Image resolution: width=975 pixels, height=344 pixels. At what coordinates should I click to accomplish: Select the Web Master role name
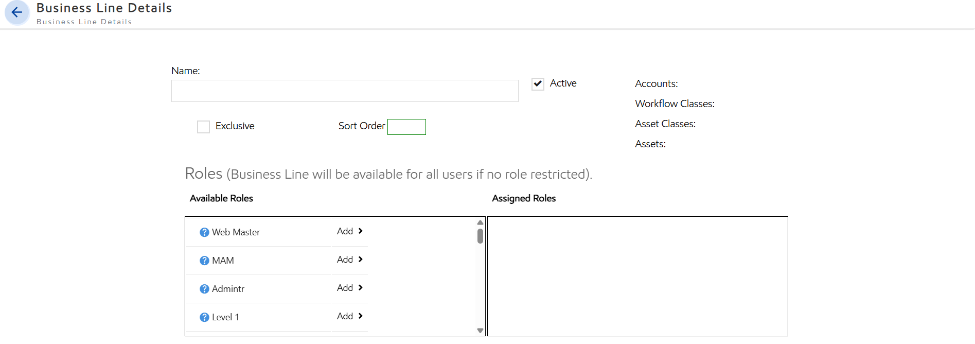tap(236, 232)
